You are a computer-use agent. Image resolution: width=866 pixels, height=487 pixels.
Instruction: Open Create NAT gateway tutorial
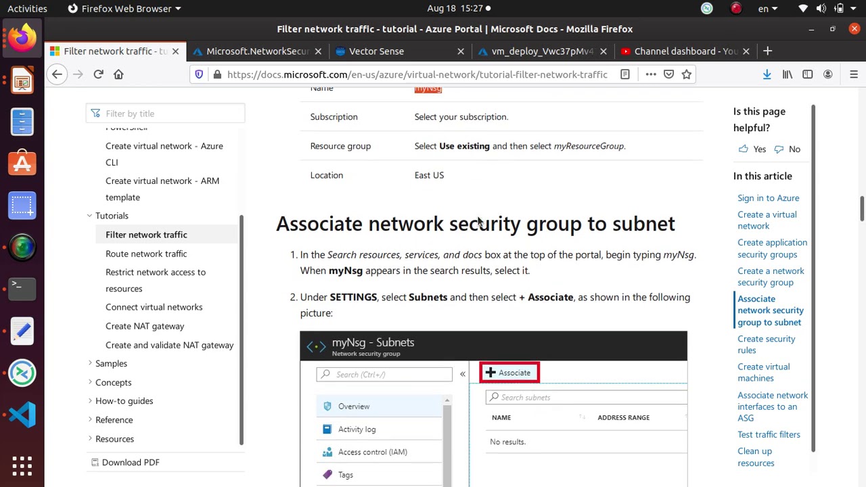pos(145,326)
